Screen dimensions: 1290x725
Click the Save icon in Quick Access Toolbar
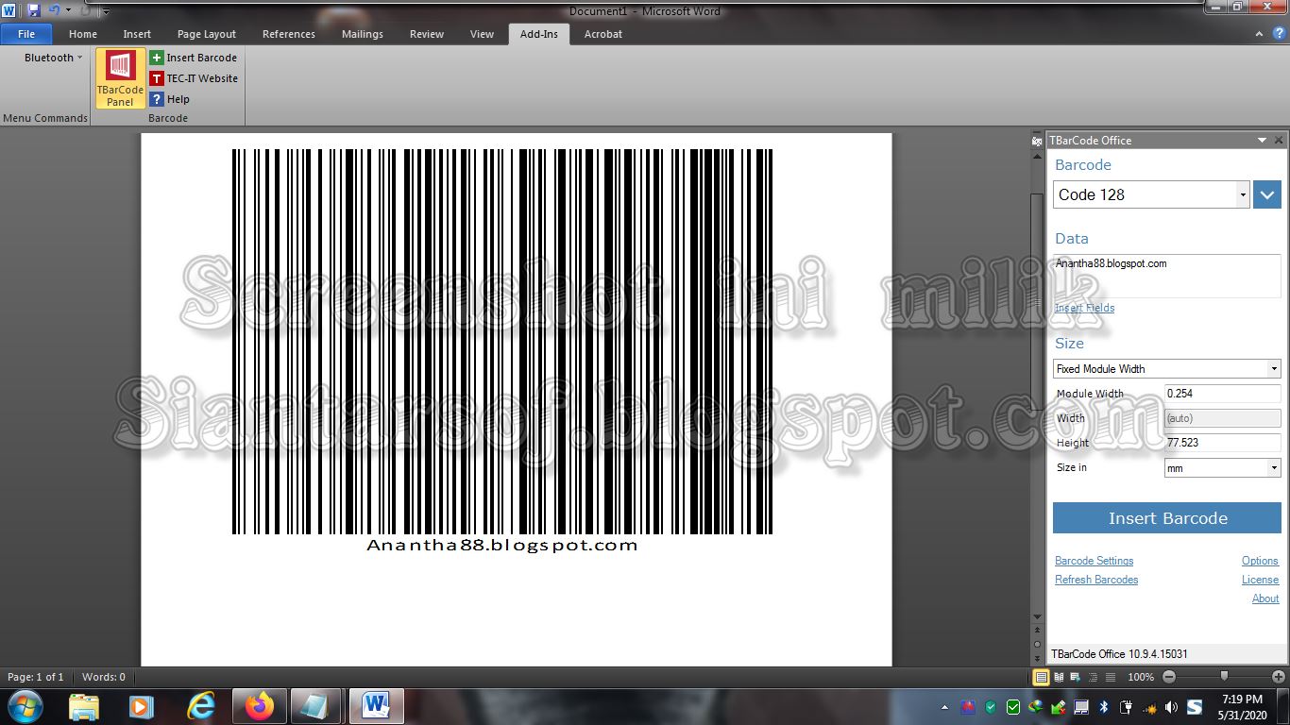tap(35, 8)
